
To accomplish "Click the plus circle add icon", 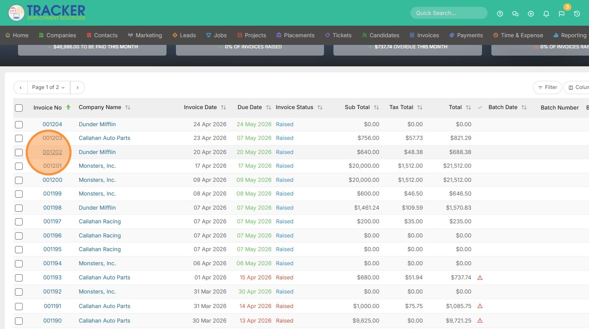I will click(x=531, y=14).
